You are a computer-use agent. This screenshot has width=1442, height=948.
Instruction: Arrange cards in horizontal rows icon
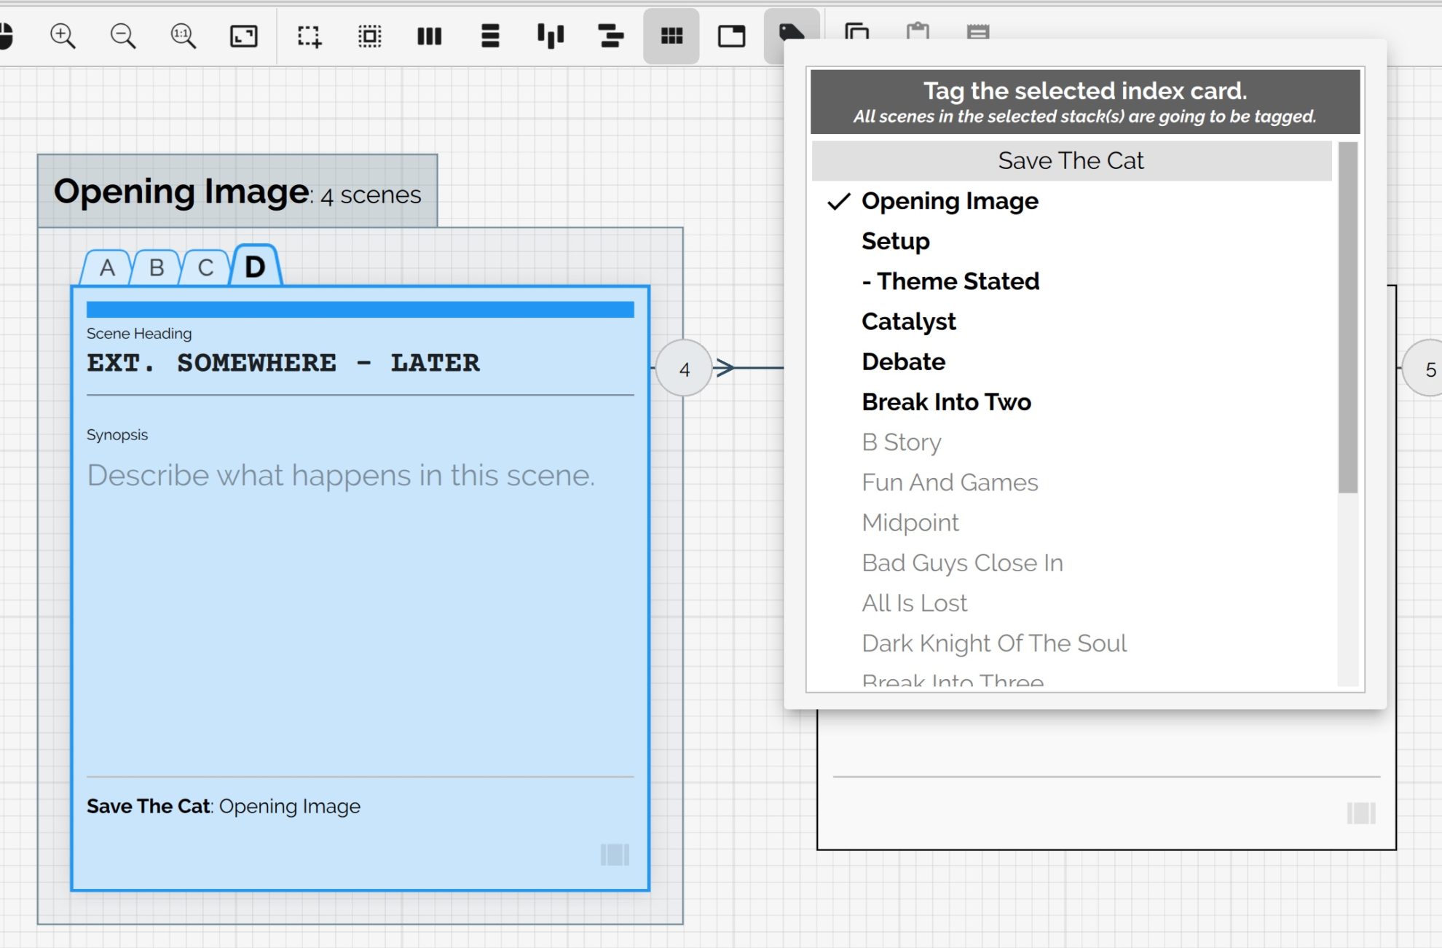point(490,36)
